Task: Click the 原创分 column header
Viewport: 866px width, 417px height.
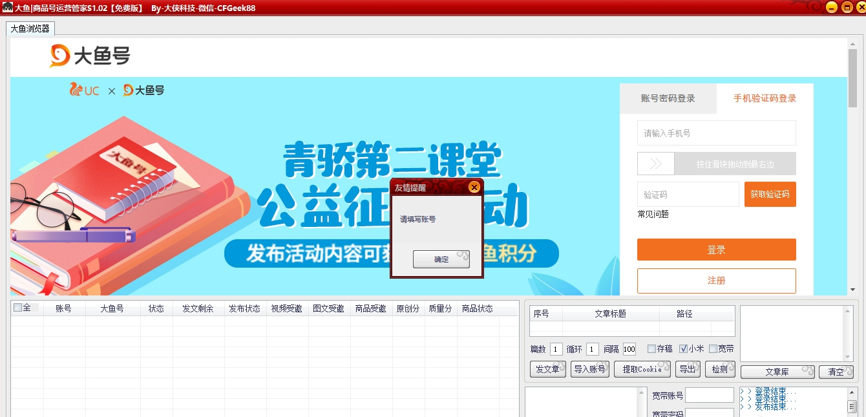Action: [x=408, y=309]
